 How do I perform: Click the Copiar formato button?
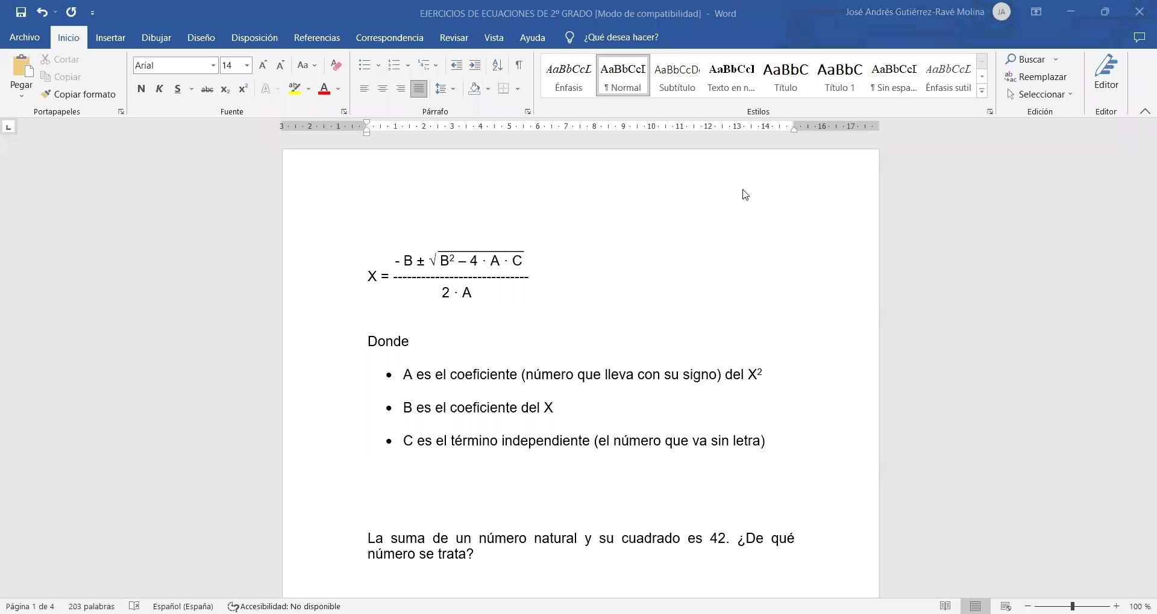[x=78, y=95]
